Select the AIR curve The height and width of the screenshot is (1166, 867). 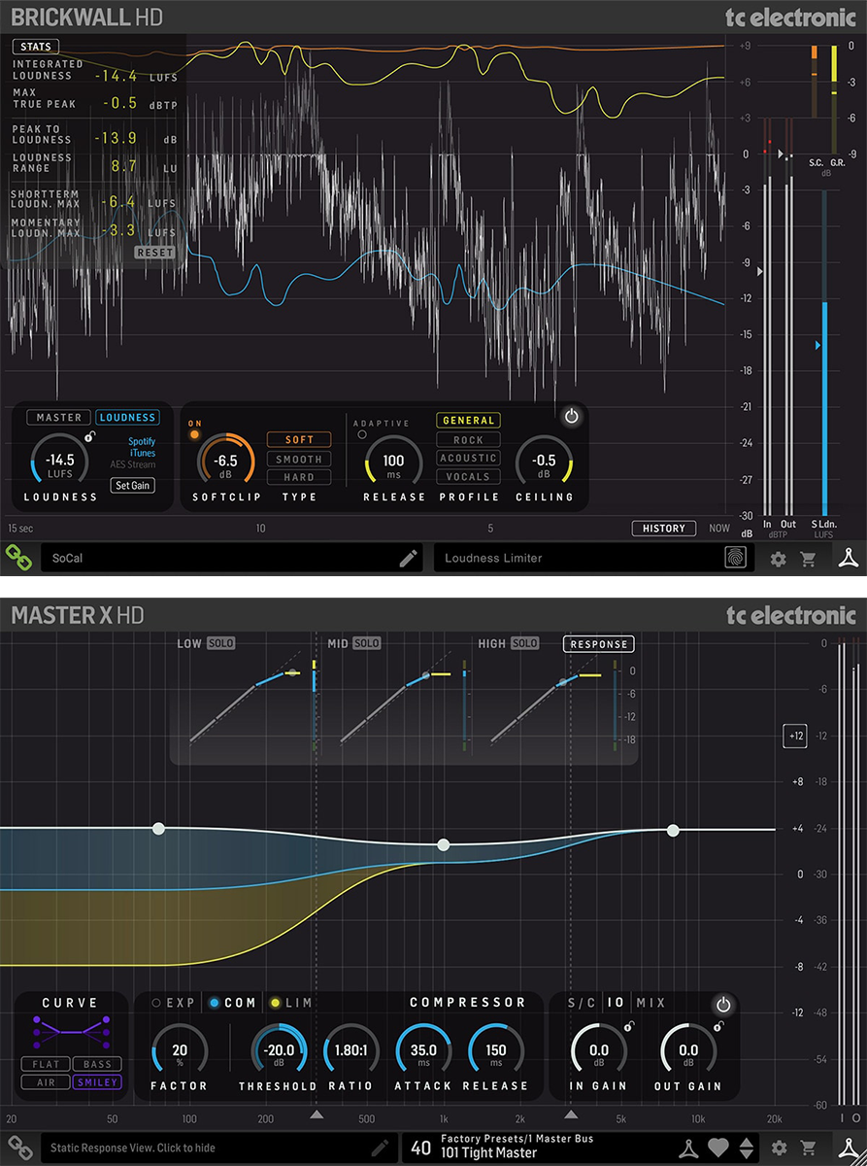[x=44, y=1081]
